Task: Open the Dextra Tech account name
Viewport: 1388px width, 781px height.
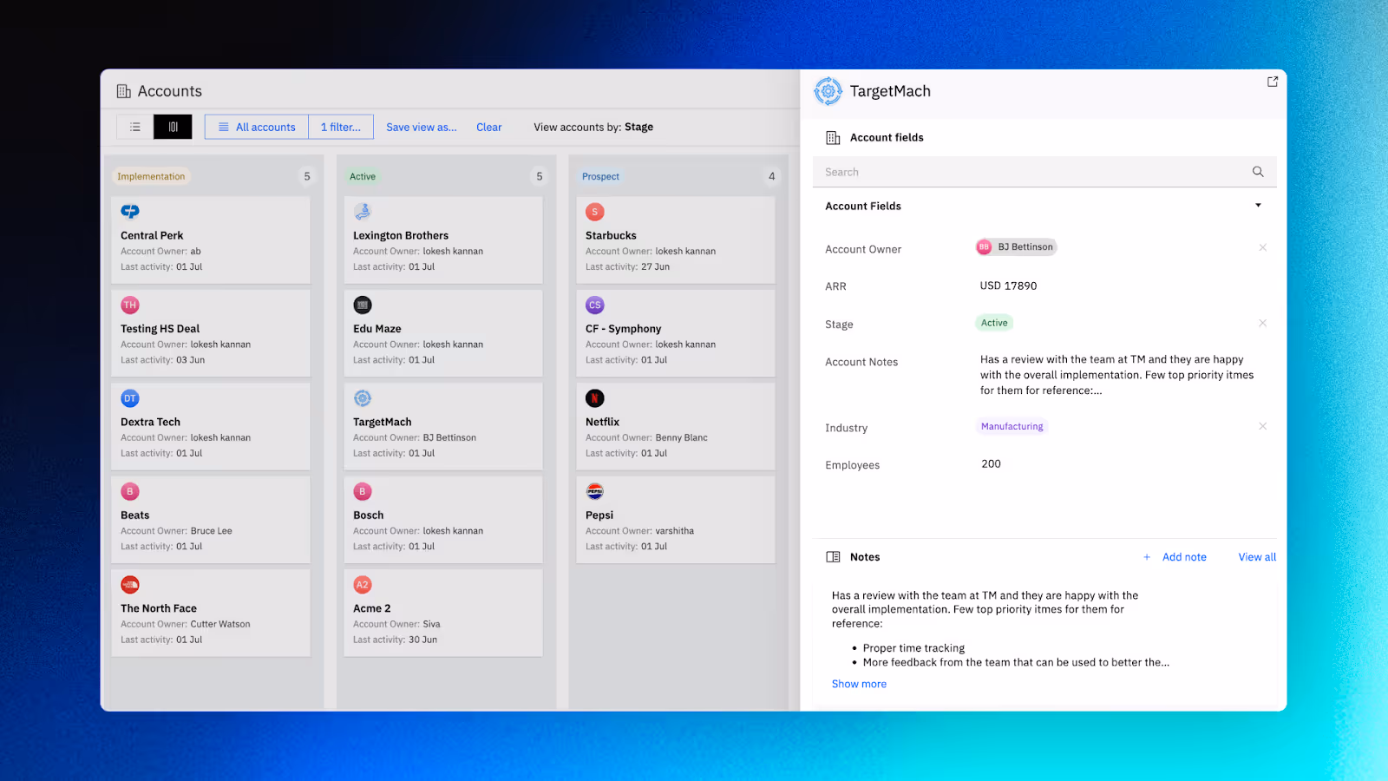Action: point(150,422)
